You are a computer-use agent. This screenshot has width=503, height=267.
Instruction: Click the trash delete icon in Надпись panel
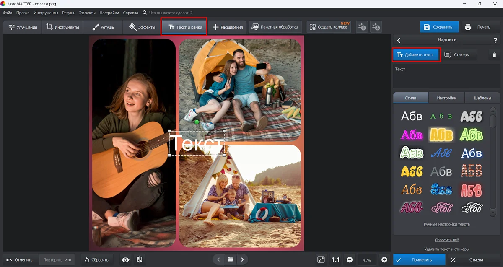coord(494,55)
